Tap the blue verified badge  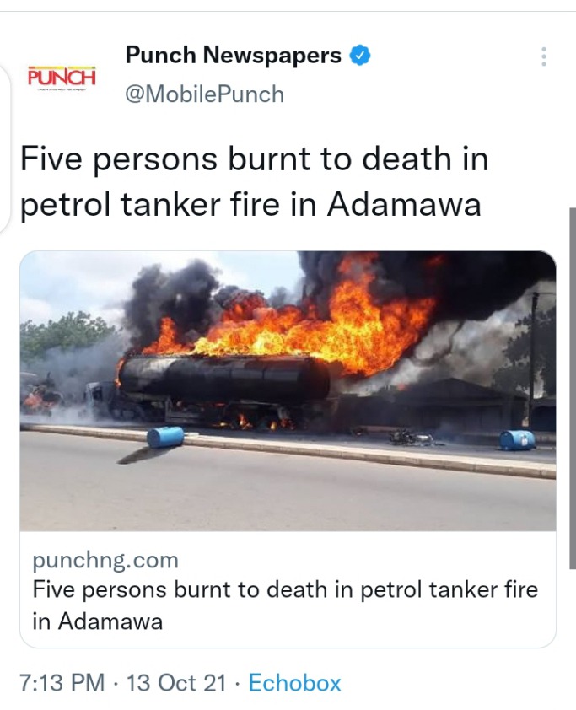pyautogui.click(x=360, y=56)
